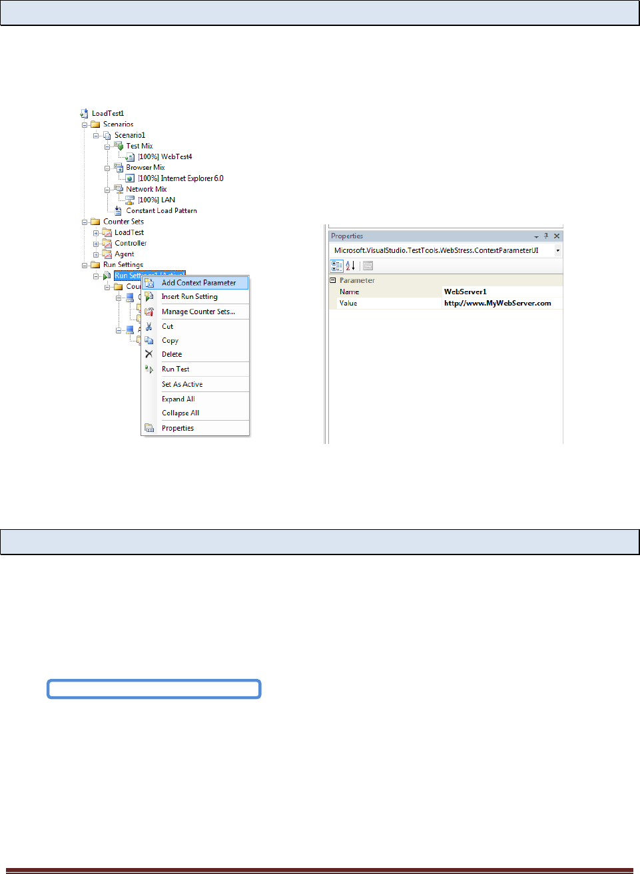
Task: Click the WebServer1 name value field
Action: [x=503, y=292]
